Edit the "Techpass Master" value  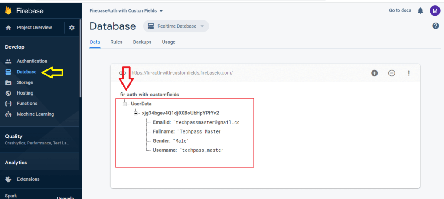click(x=199, y=132)
